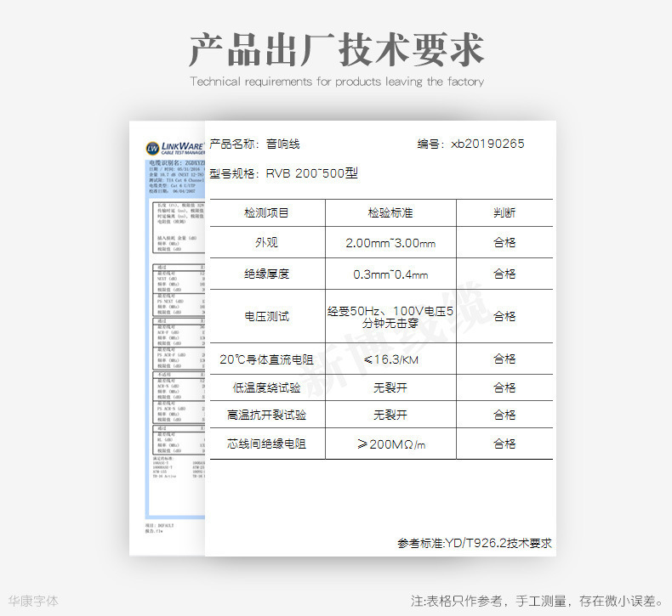Click the LinkWare logo on the left sheet
Image resolution: width=672 pixels, height=616 pixels.
[x=175, y=148]
